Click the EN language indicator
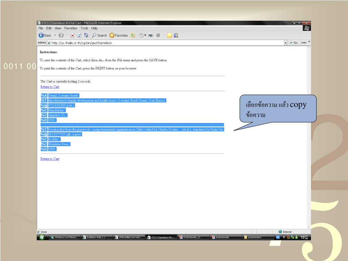 tap(278, 237)
